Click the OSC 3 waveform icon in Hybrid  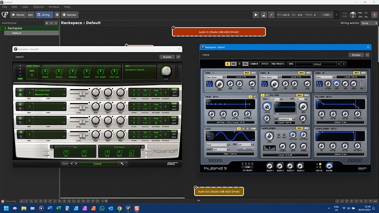pyautogui.click(x=320, y=84)
